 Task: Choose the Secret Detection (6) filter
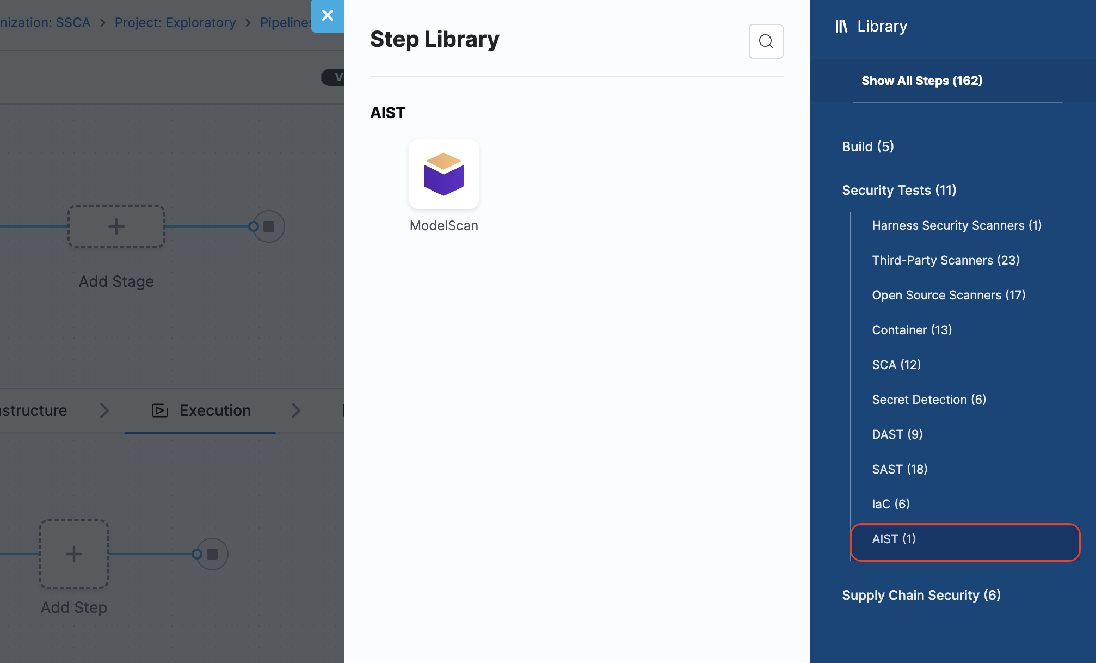pyautogui.click(x=928, y=400)
